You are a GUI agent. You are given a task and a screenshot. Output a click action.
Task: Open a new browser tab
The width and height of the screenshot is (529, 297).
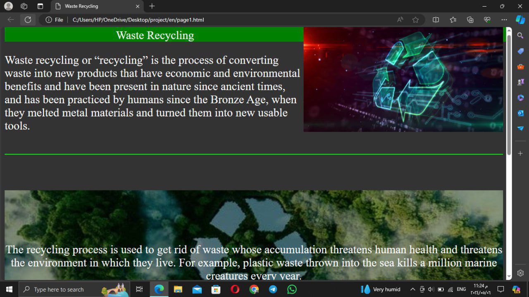coord(152,6)
